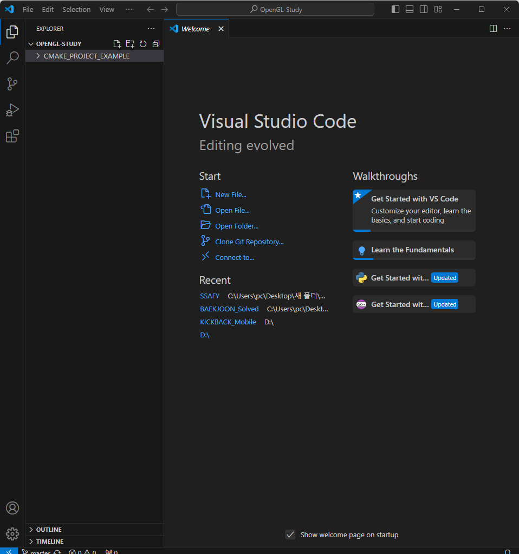Open the Source Control view
Screen dimensions: 519x554
click(12, 84)
